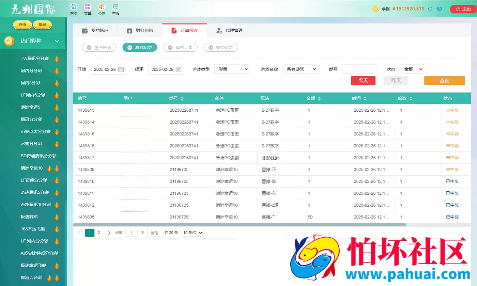Click the 今天 button

coord(363,81)
